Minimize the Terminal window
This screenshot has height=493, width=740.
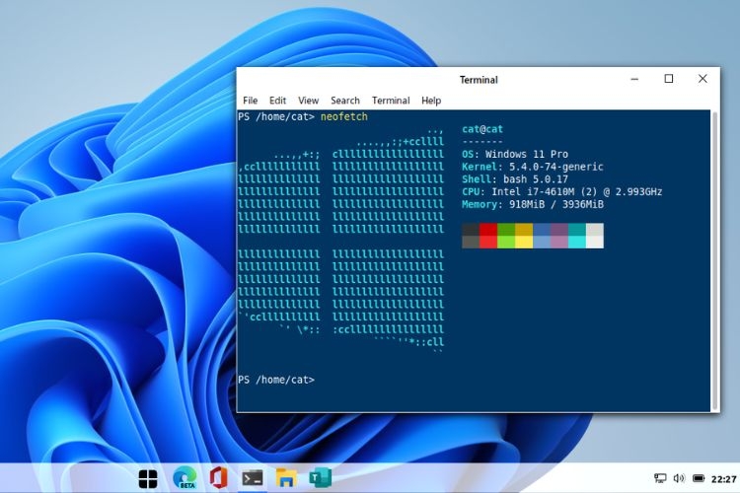pyautogui.click(x=634, y=79)
